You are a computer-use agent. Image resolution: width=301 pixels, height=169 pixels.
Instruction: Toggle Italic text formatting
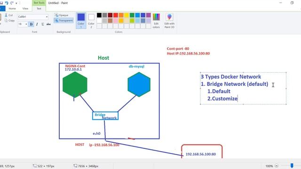click(37, 24)
